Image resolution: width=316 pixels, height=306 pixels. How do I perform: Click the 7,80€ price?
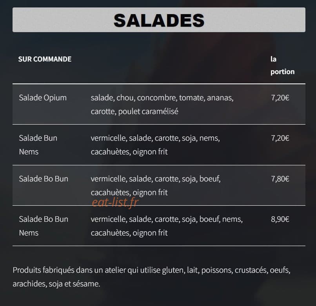[280, 179]
